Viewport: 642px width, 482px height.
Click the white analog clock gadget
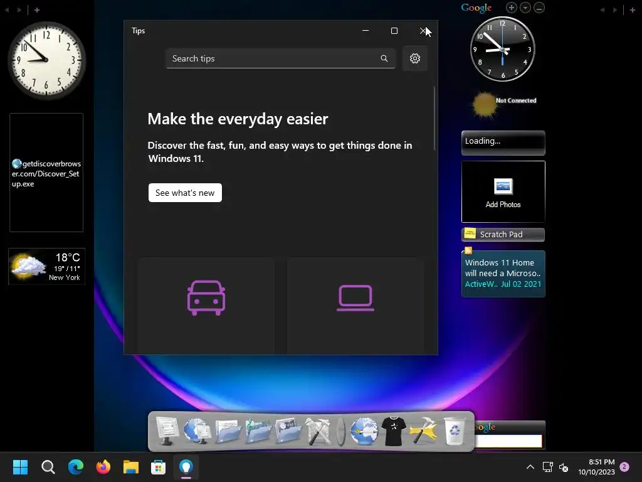46,60
